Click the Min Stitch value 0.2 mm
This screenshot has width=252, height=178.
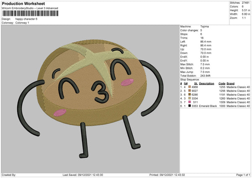point(205,68)
